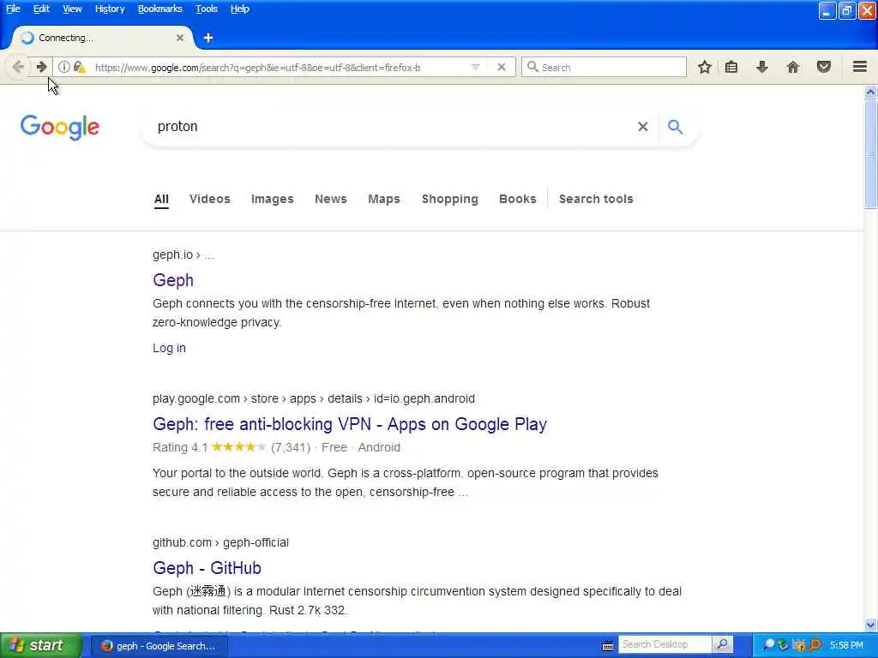The height and width of the screenshot is (658, 878).
Task: Expand Search tools options
Action: tap(596, 199)
